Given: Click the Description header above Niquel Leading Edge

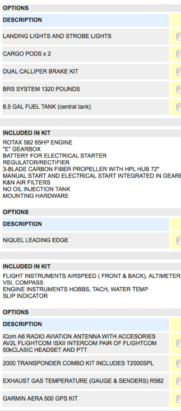Looking at the screenshot, I should click(x=86, y=224).
